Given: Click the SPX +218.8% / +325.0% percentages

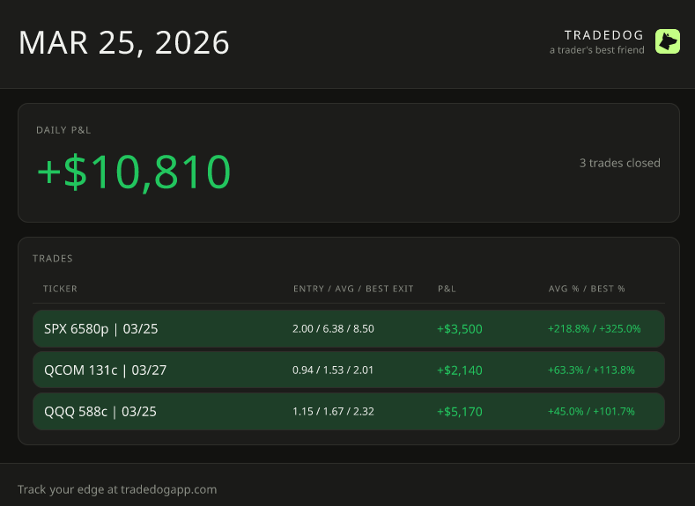Looking at the screenshot, I should pos(594,329).
